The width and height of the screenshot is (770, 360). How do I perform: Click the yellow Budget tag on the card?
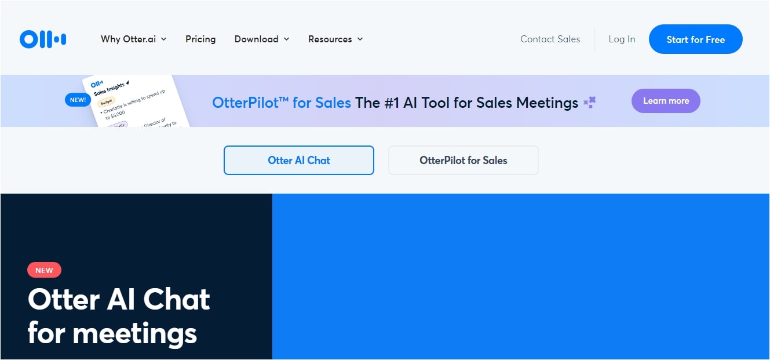pos(107,102)
